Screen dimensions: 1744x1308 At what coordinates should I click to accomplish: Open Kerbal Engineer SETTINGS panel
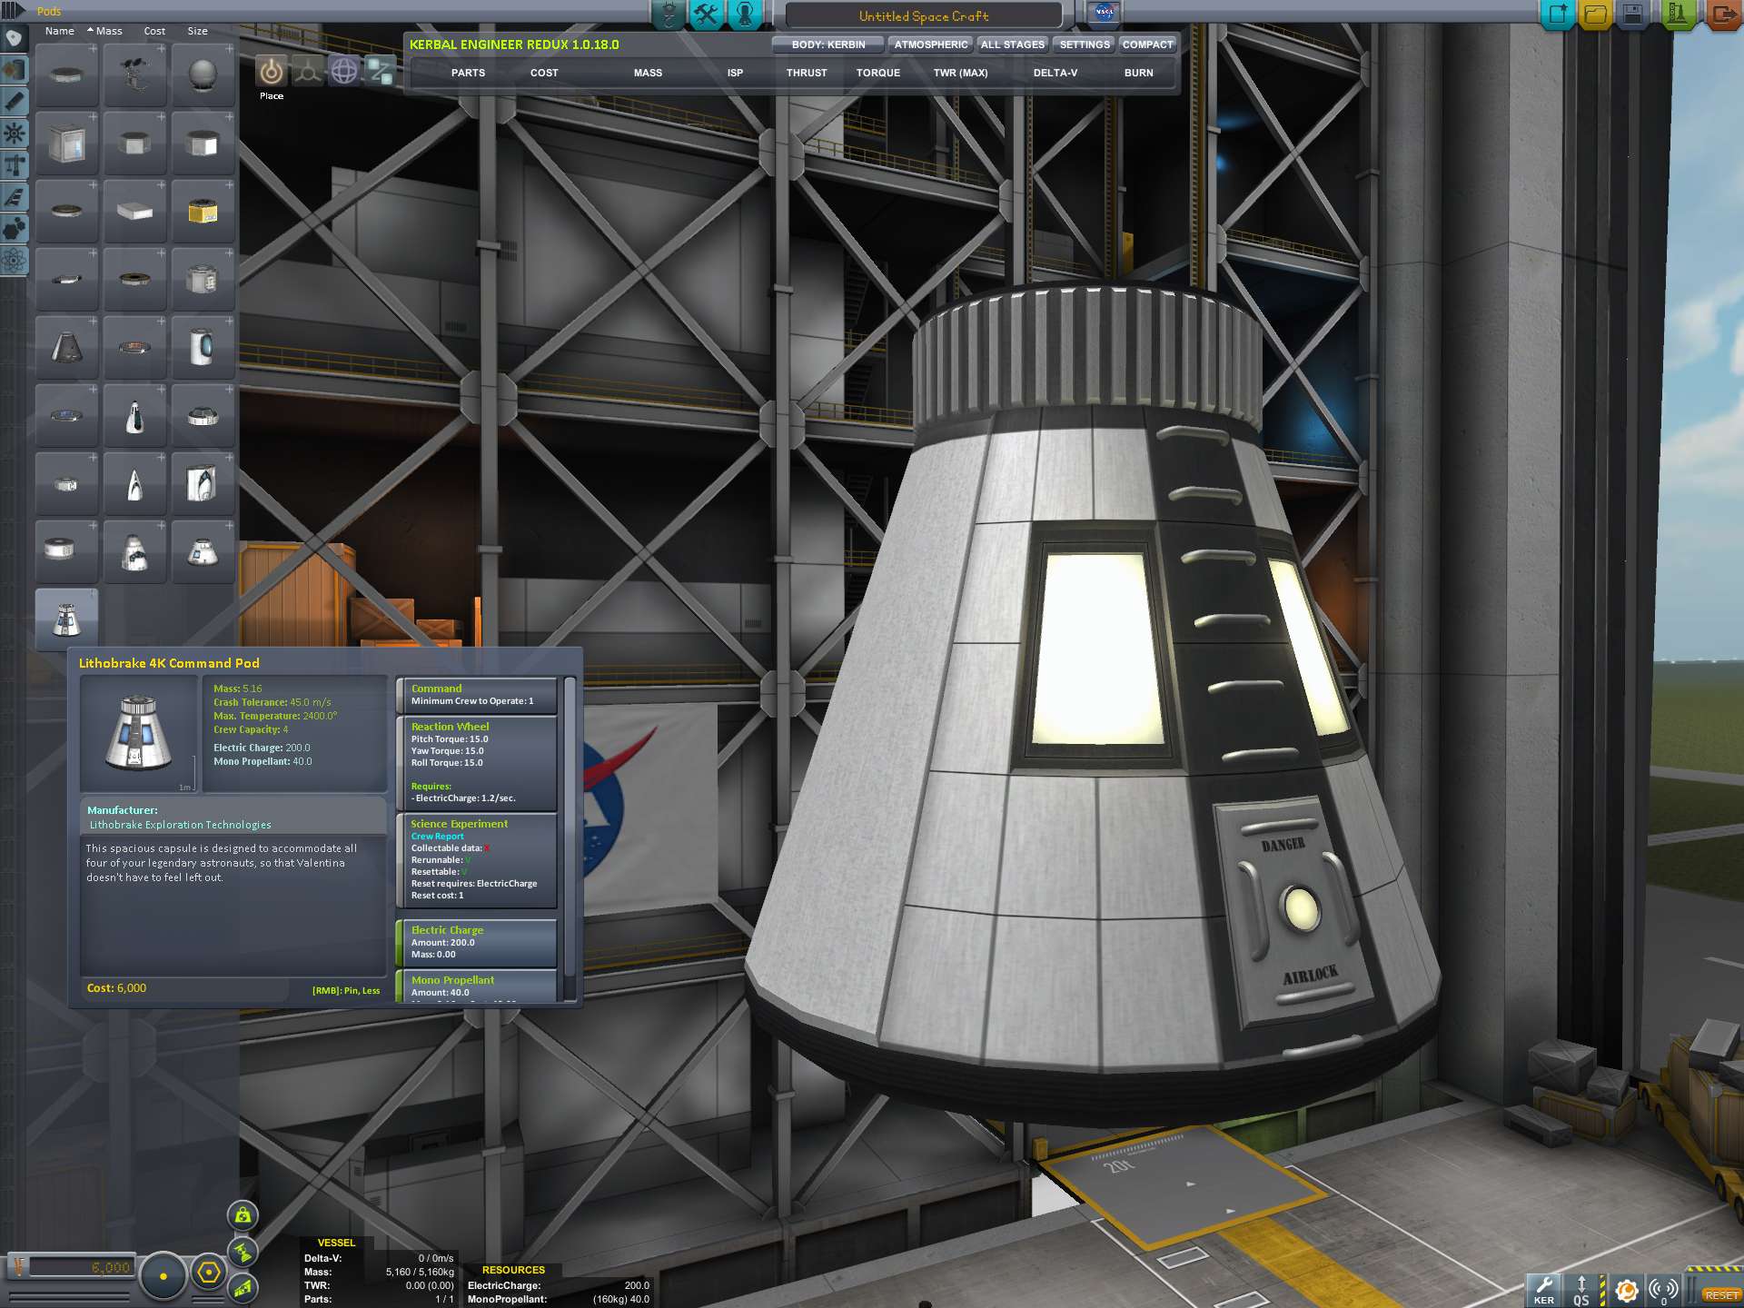click(1085, 45)
